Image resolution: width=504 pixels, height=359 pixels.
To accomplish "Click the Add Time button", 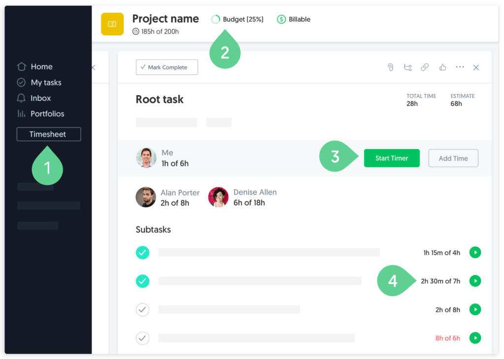I will tap(453, 158).
